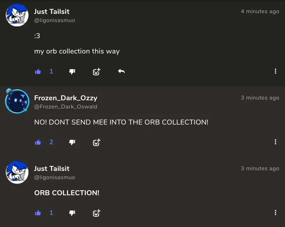Open Frozen_Dark_Ozzy's profile avatar

tap(17, 101)
